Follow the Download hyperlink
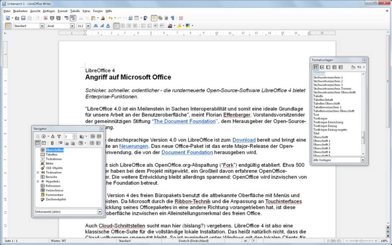This screenshot has width=392, height=245. tap(244, 140)
